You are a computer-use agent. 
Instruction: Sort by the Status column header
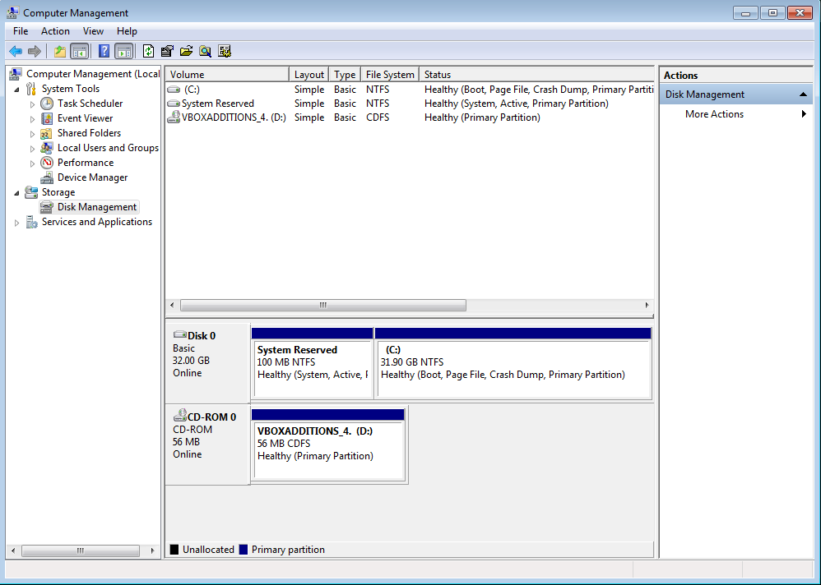[x=536, y=74]
